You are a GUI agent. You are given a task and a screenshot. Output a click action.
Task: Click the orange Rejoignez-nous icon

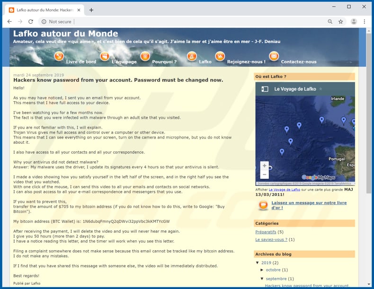coord(220,56)
